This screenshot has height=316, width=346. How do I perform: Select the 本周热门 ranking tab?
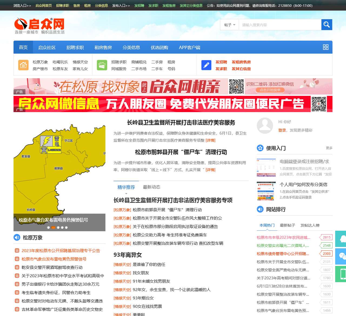[267, 225]
